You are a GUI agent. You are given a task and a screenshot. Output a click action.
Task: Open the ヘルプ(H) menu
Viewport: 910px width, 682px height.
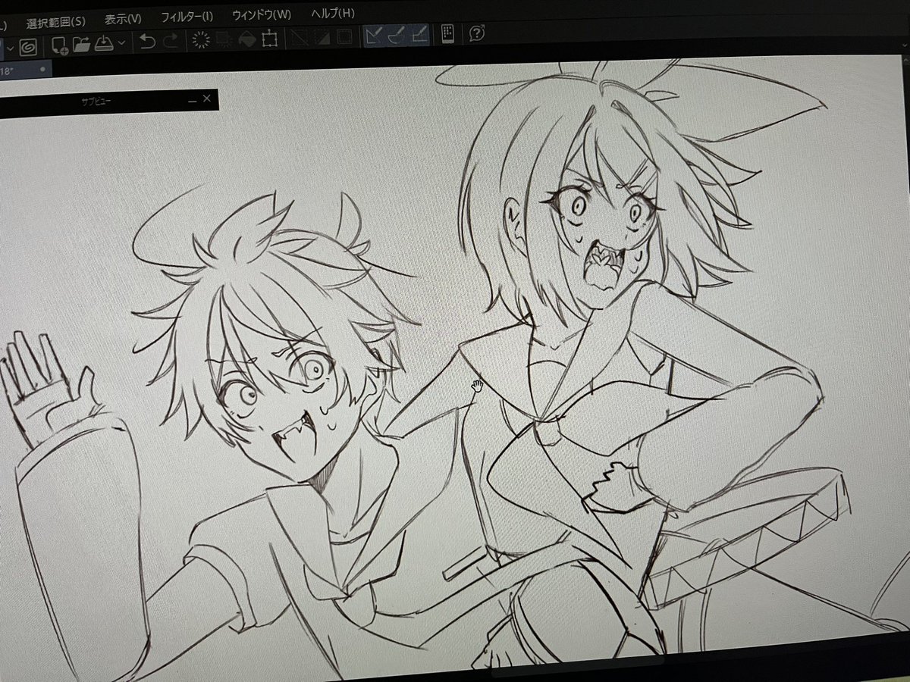click(x=332, y=13)
